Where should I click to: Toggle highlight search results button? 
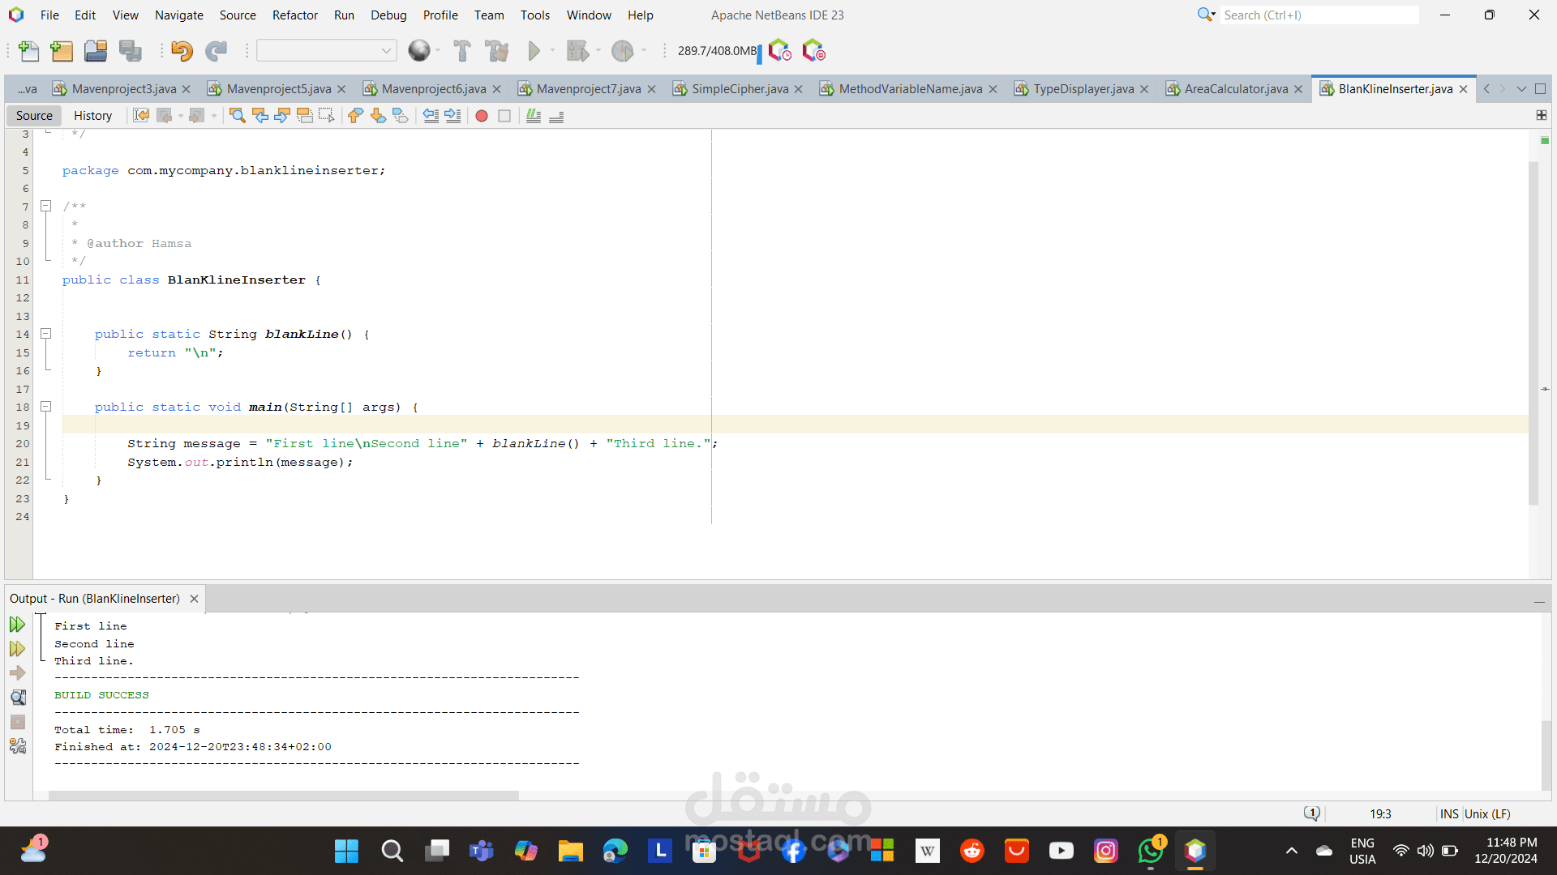[x=305, y=116]
